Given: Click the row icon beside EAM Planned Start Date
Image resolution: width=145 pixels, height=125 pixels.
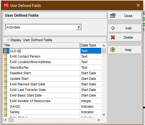Looking at the screenshot, I should pos(6,84).
